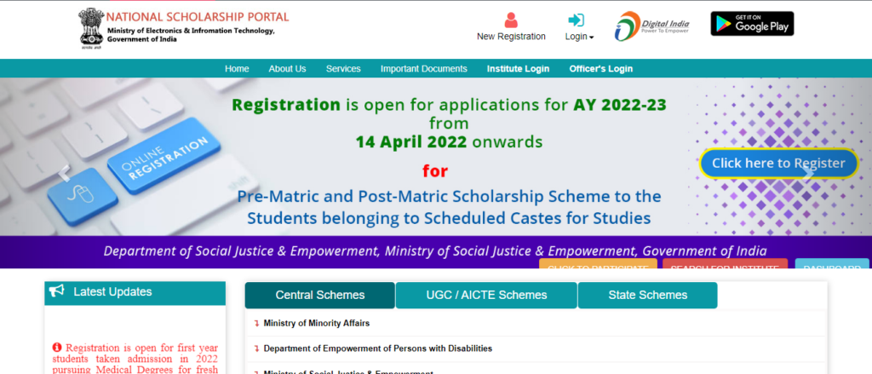Open the Services menu

coord(343,69)
